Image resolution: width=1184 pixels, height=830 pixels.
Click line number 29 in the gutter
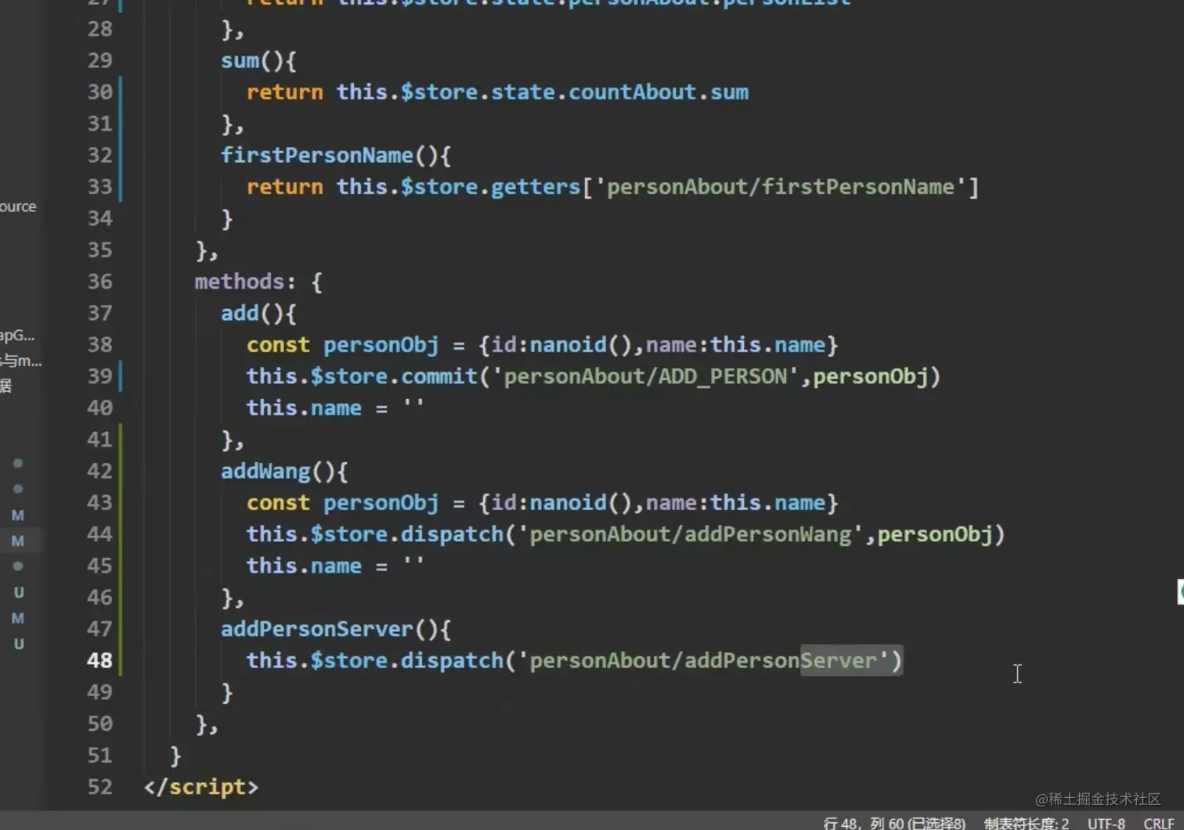pyautogui.click(x=99, y=60)
